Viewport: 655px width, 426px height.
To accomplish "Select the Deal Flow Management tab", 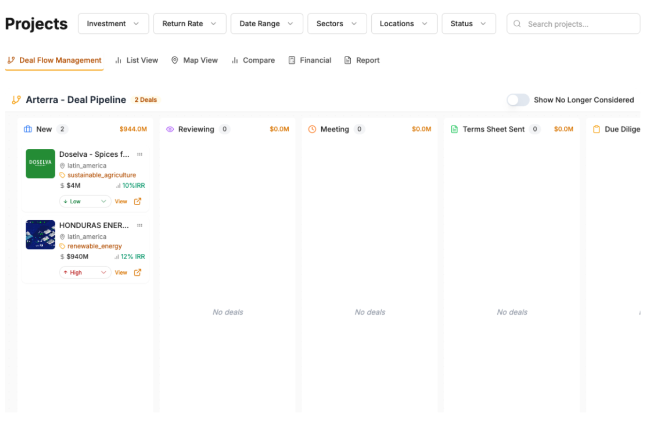I will (x=54, y=61).
